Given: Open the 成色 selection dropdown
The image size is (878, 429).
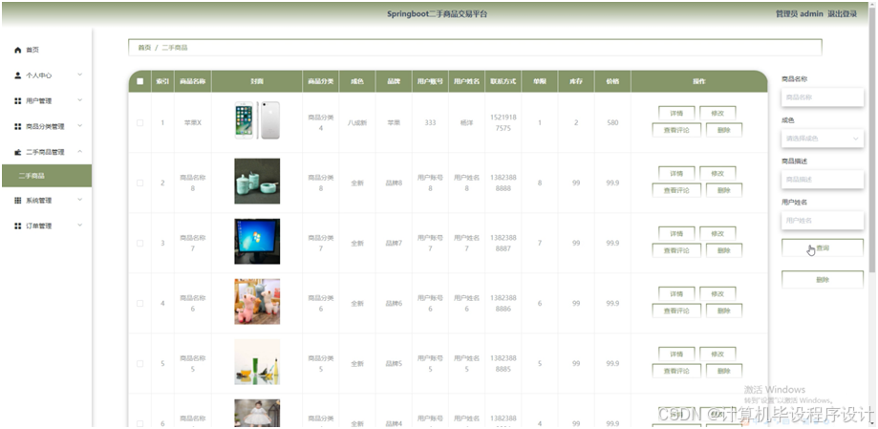Looking at the screenshot, I should click(822, 139).
